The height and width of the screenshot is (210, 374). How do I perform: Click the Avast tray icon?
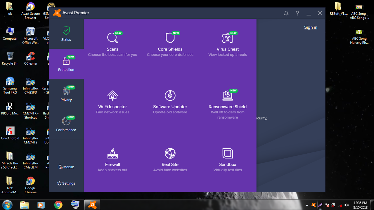[x=314, y=205]
